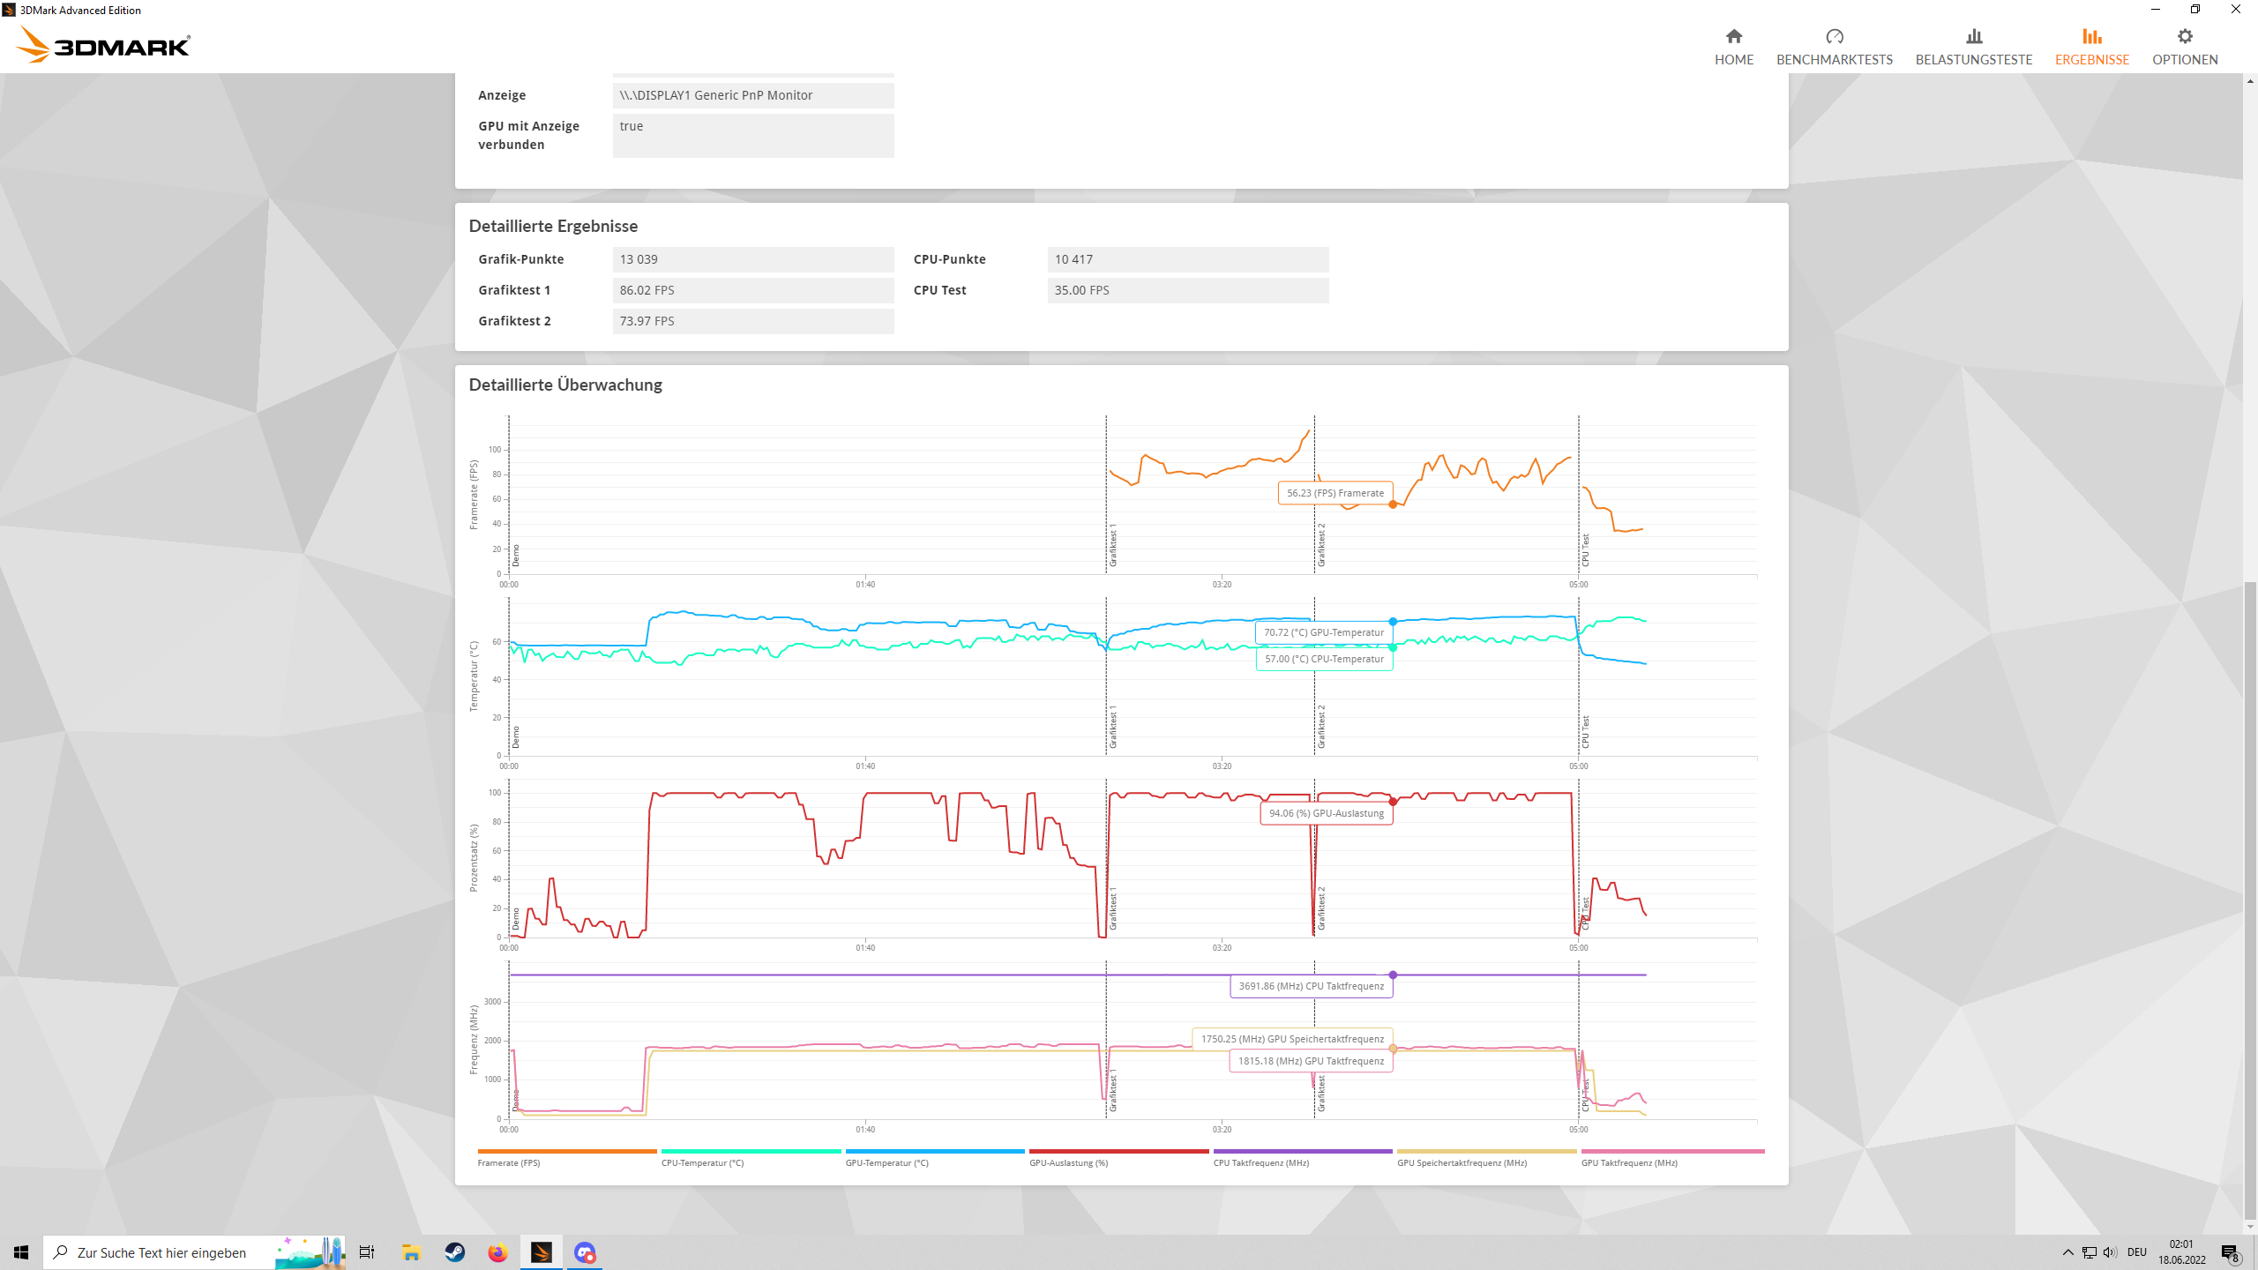
Task: Click the 3DMark logo
Action: (104, 44)
